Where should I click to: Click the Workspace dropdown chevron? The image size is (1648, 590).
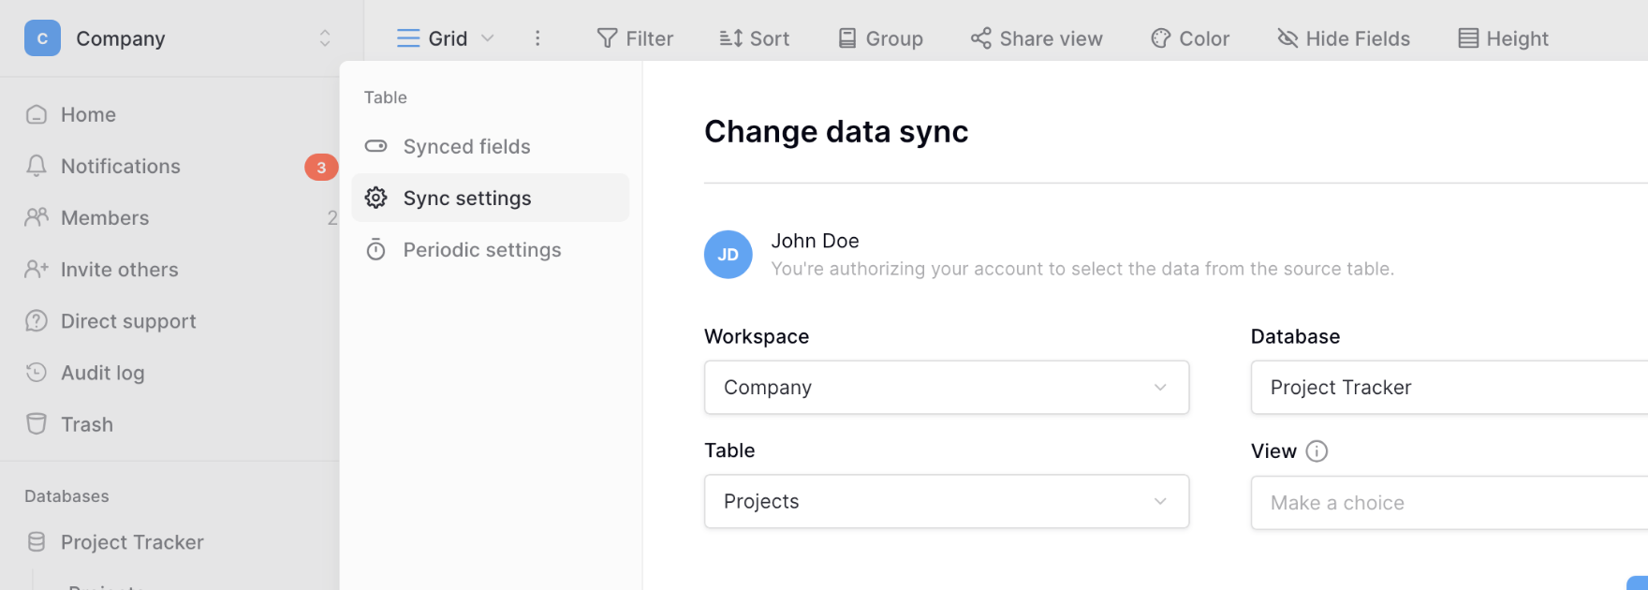[1160, 388]
